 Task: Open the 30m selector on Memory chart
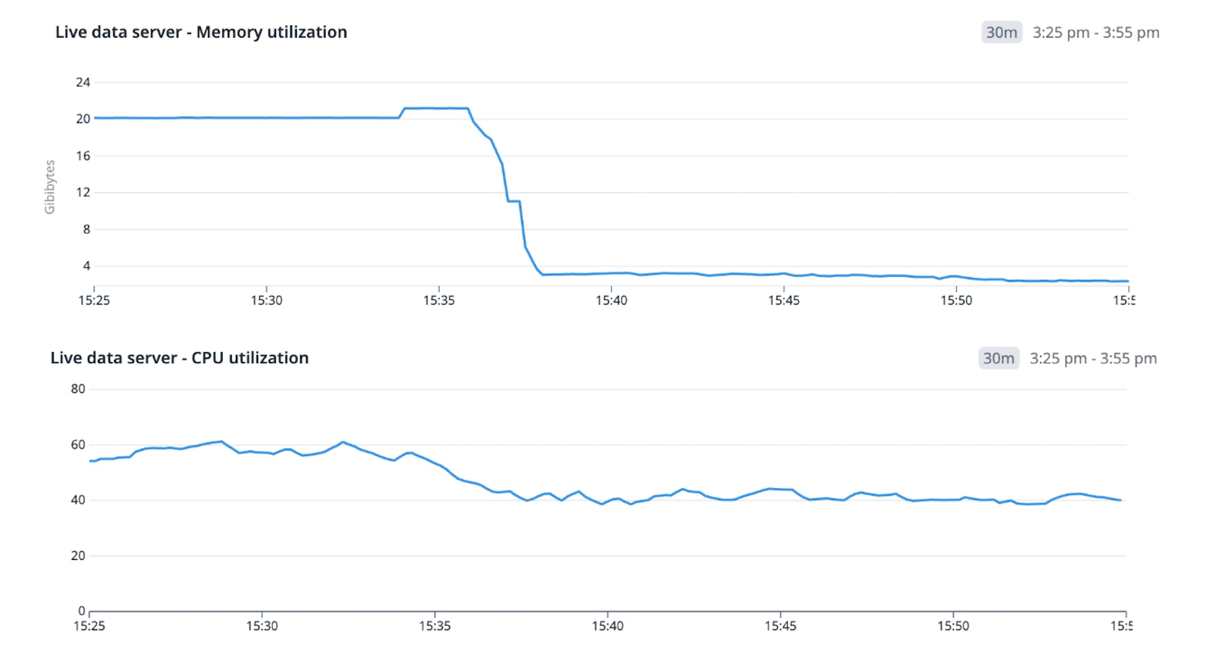pos(1001,32)
